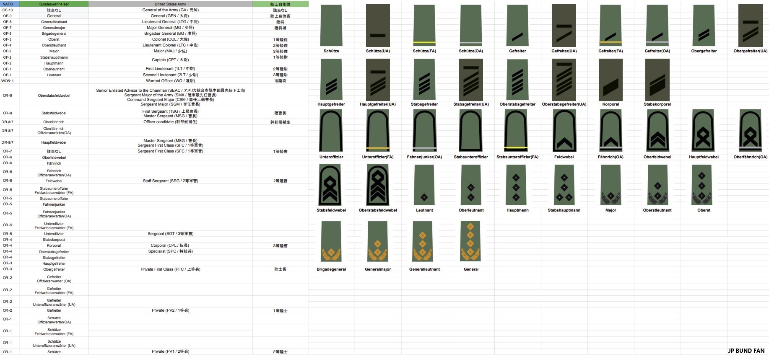
Task: Select the 陸上幕僚長 cell
Action: [x=280, y=16]
